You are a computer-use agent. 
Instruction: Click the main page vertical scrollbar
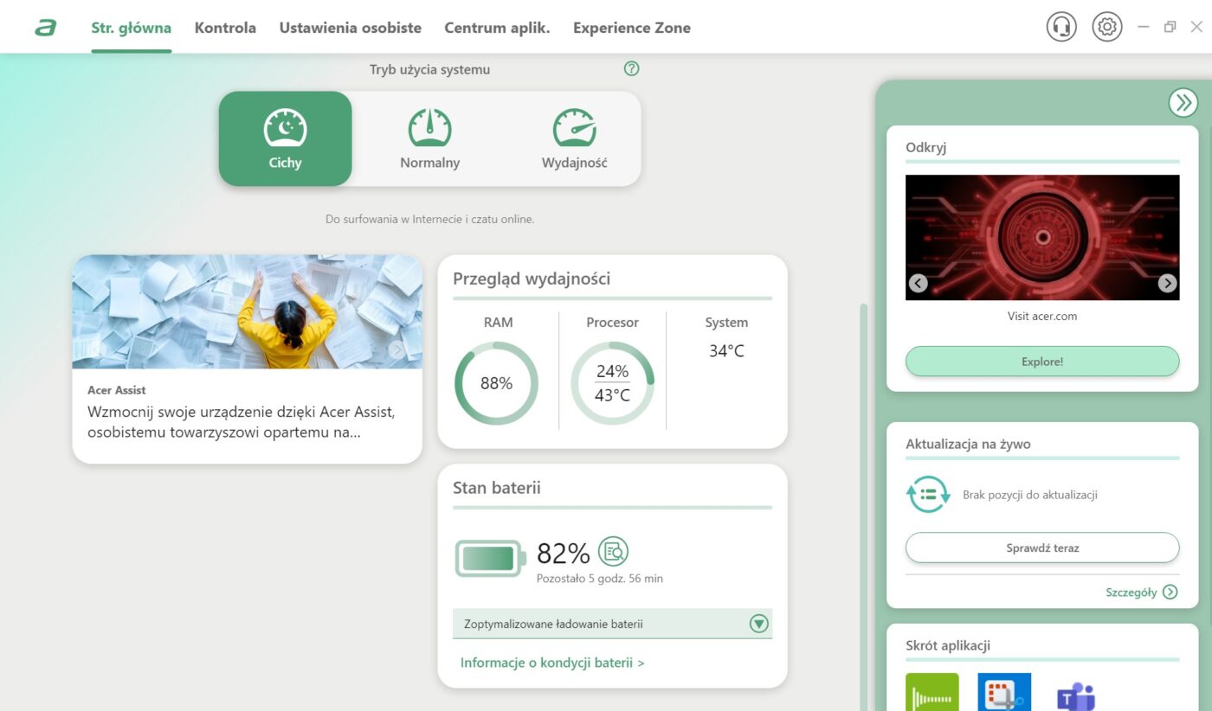(x=862, y=507)
